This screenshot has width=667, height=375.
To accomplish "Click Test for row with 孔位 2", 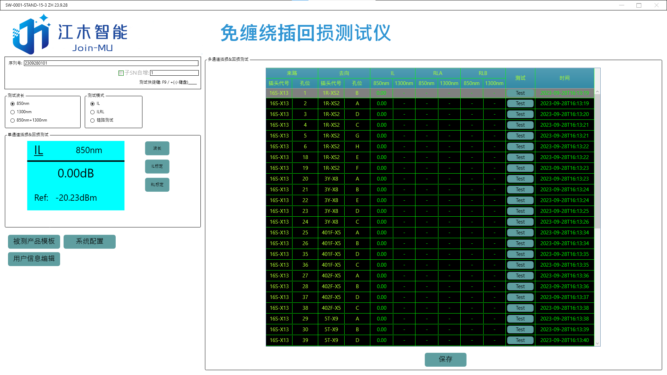I will 520,103.
